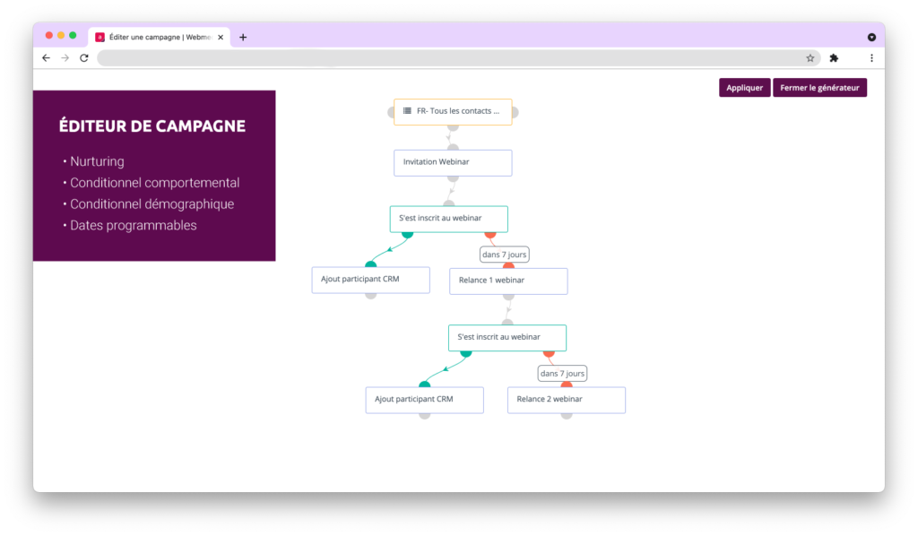Click Fermer le générateur button

[819, 88]
